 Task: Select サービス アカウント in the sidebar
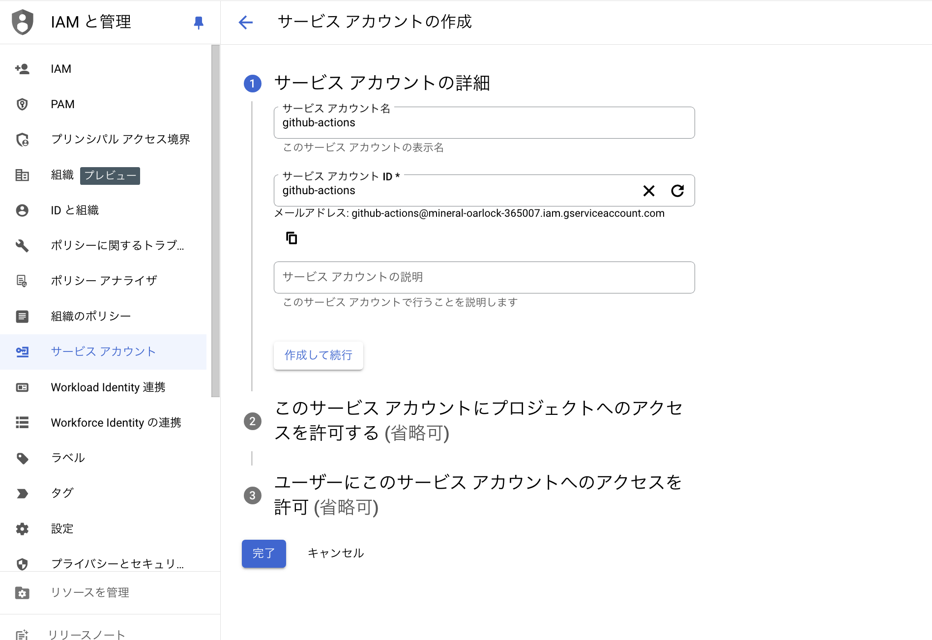click(x=103, y=352)
